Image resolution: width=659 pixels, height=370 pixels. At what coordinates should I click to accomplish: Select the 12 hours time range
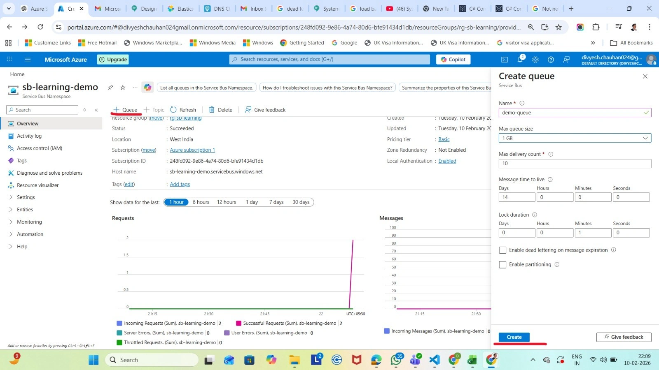tap(227, 202)
